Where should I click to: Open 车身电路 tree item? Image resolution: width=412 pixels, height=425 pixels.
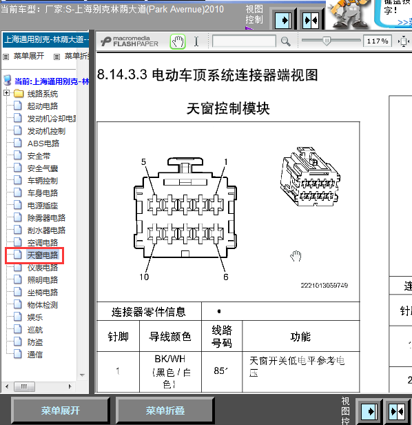pyautogui.click(x=43, y=193)
